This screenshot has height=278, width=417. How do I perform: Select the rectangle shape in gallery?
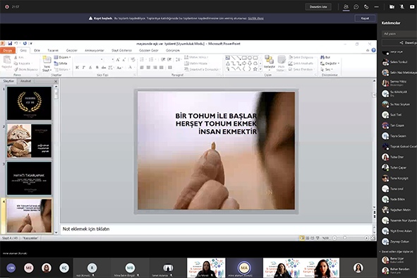click(x=244, y=58)
